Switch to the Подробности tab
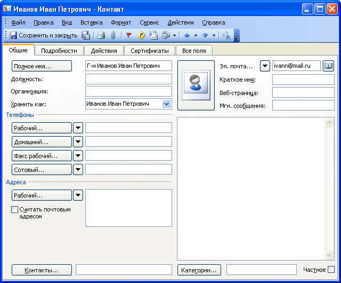Screen dimensions: 341x283 [59, 51]
